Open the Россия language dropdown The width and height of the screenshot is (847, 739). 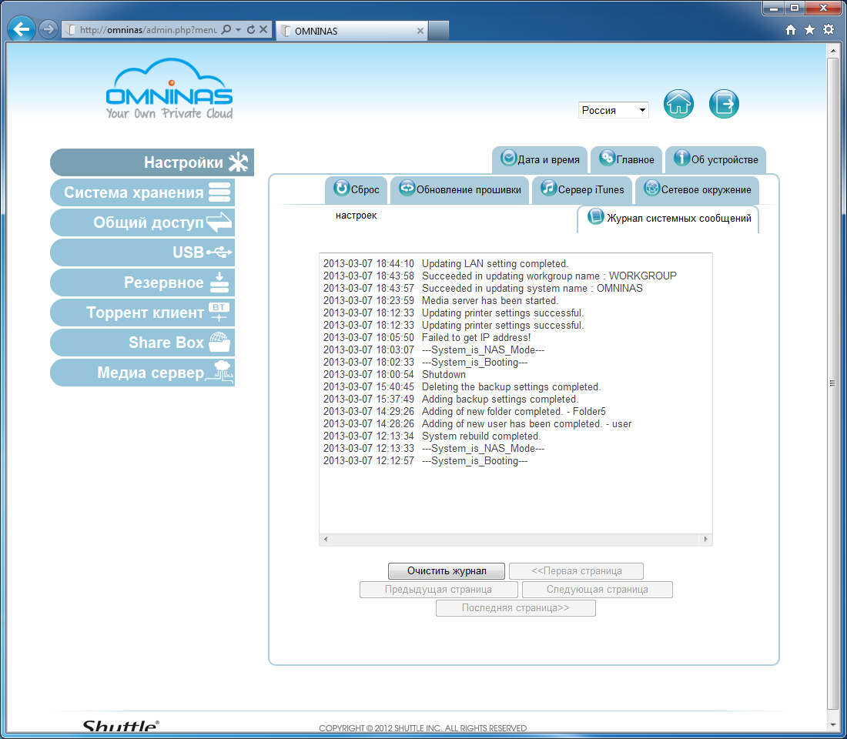pyautogui.click(x=613, y=110)
